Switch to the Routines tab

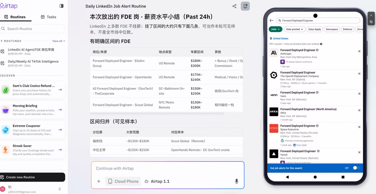[15, 17]
